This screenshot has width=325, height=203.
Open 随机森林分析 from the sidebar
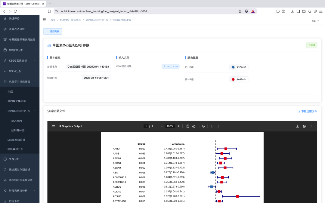coord(15,149)
